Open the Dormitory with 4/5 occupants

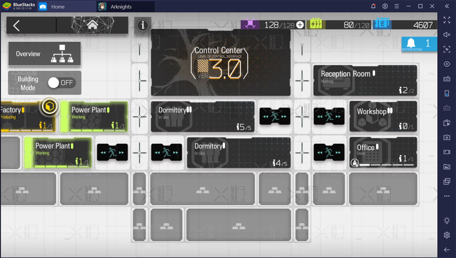click(x=239, y=153)
